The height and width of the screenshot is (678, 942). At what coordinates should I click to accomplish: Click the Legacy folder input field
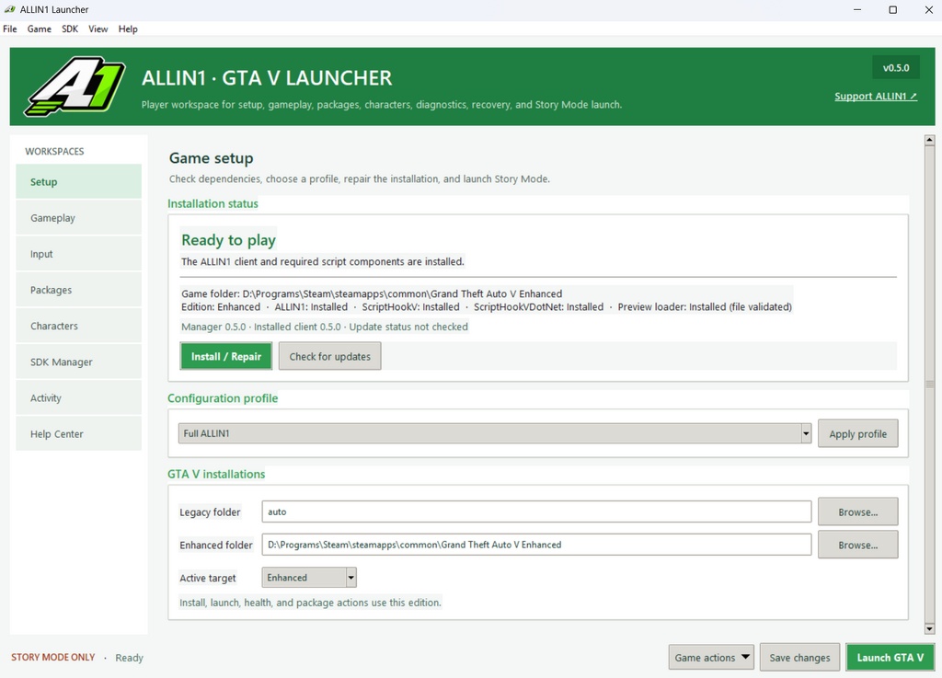[536, 511]
